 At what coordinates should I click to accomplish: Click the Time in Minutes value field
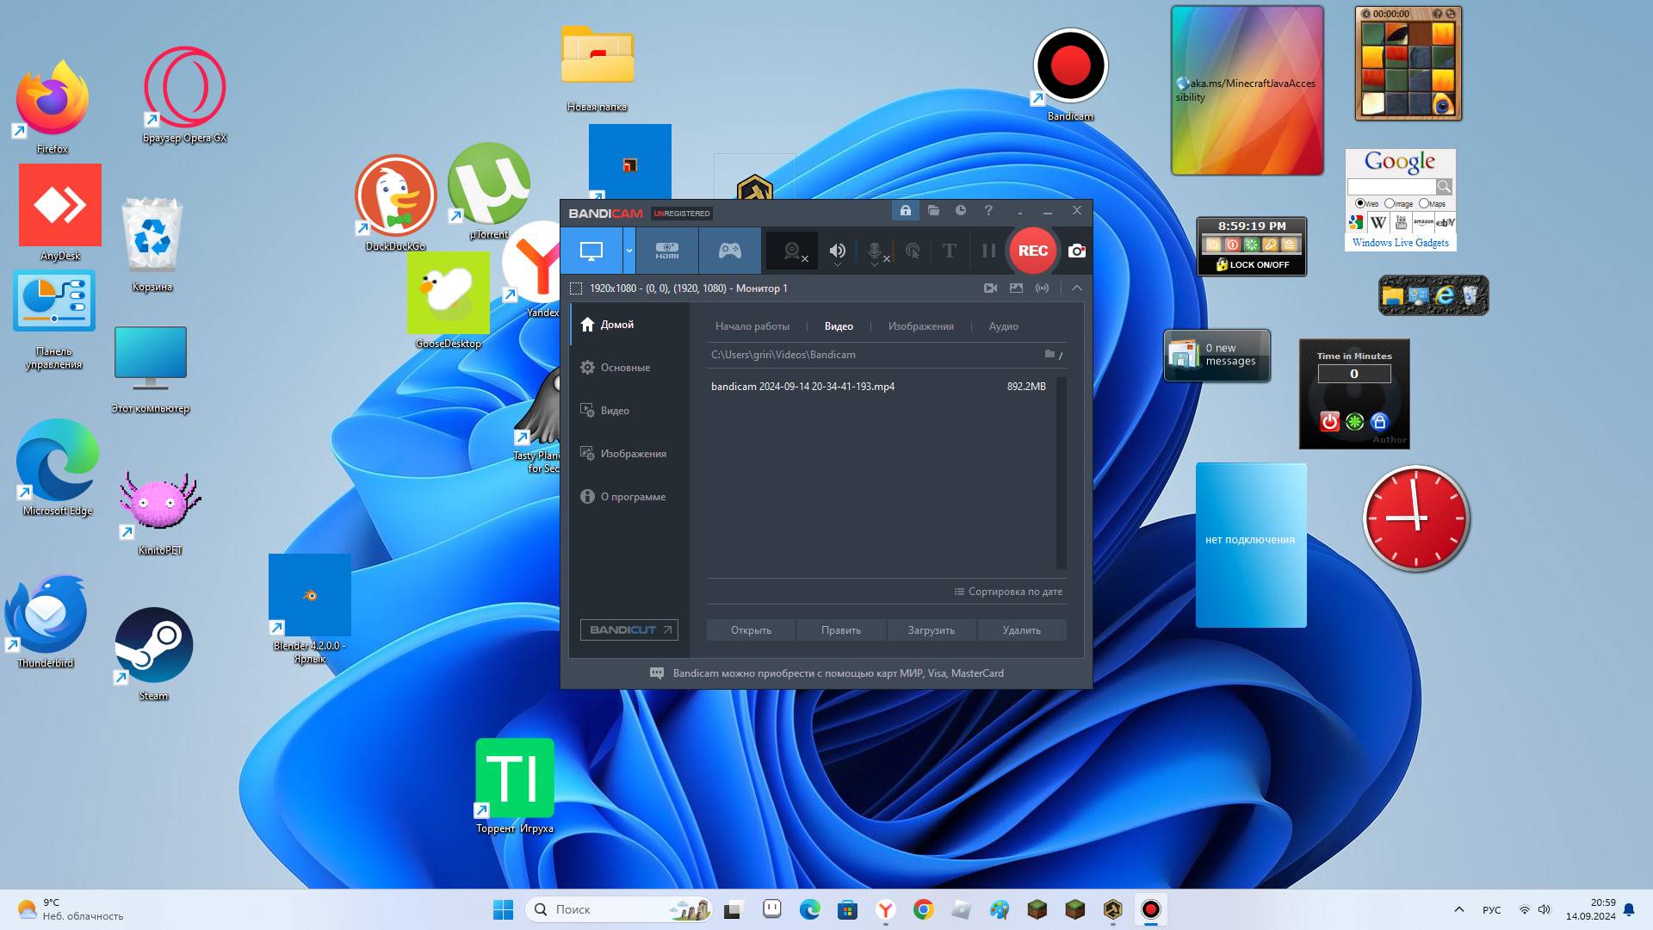[x=1354, y=374]
